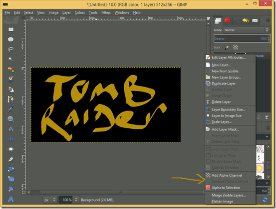Select the Move tool
The image size is (276, 209).
click(11, 139)
